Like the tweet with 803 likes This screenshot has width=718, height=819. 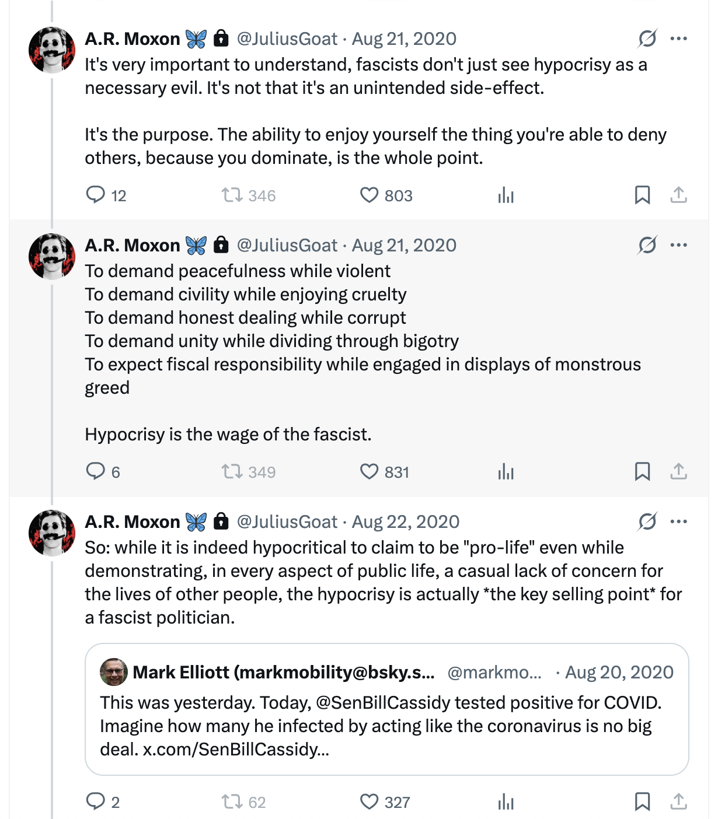tap(370, 195)
